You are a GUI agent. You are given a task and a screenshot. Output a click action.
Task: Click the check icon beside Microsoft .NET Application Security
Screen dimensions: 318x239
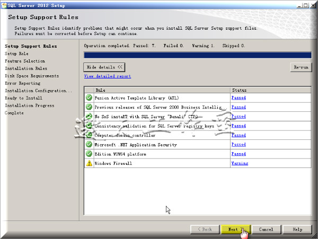[89, 145]
